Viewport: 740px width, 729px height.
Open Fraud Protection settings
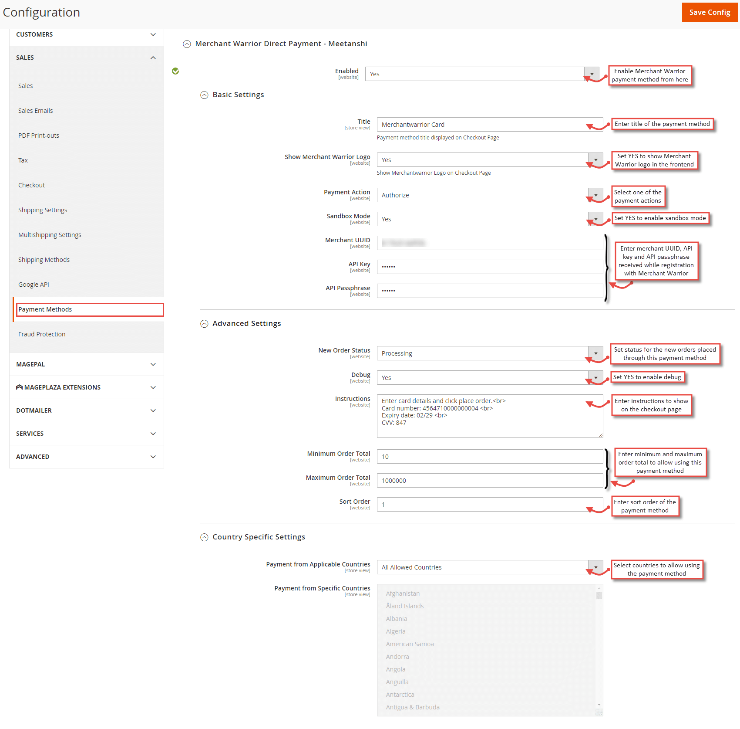pos(42,334)
